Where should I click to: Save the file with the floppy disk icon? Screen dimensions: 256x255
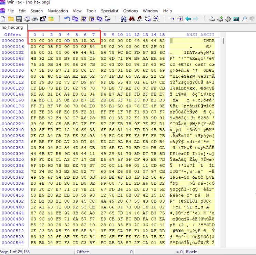coord(19,19)
